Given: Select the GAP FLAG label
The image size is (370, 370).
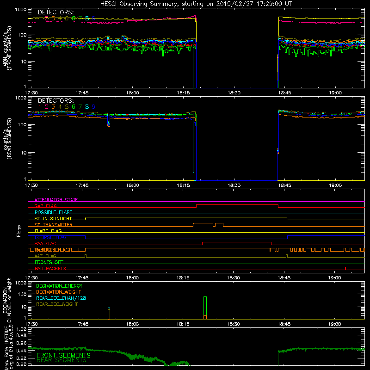Looking at the screenshot, I should pyautogui.click(x=45, y=206).
